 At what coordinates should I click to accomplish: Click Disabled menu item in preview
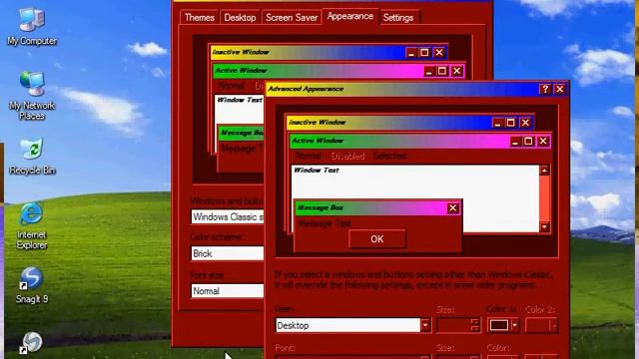347,156
